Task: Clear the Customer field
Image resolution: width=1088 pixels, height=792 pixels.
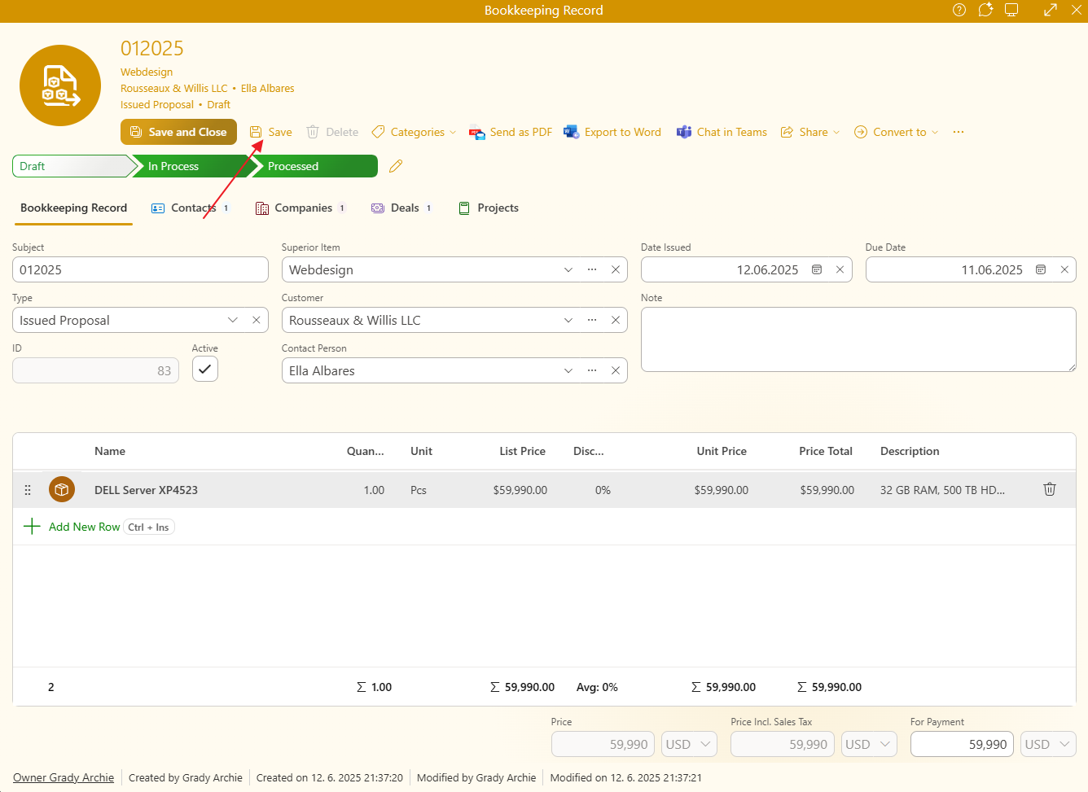Action: click(616, 320)
